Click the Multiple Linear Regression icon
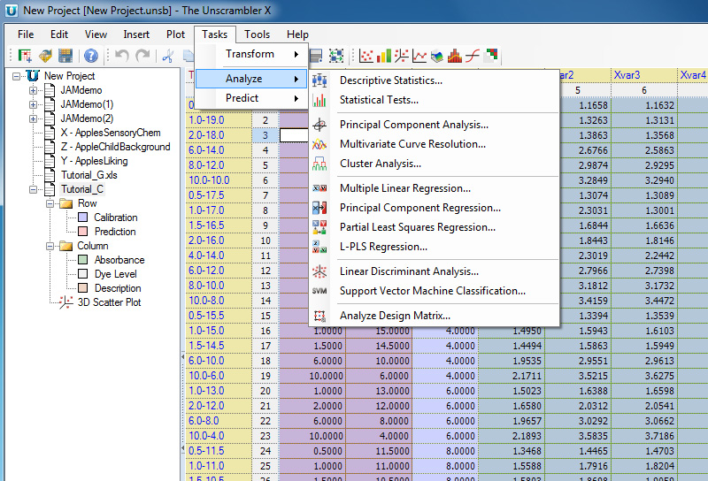Viewport: 708px width, 481px height. pyautogui.click(x=319, y=188)
